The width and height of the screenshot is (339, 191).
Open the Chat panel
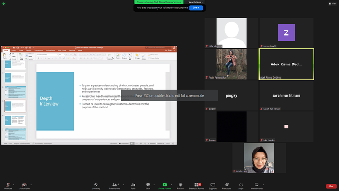[148, 186]
